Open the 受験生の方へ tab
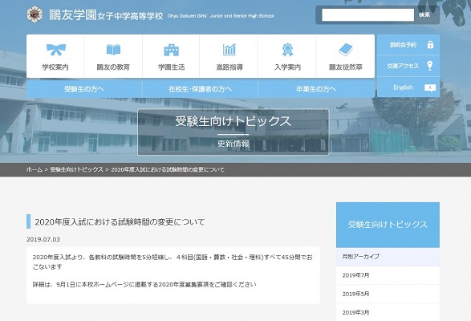This screenshot has width=471, height=321. (x=84, y=89)
